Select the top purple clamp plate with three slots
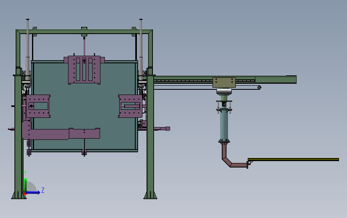Screen dimensions: 347x218 pos(84,70)
